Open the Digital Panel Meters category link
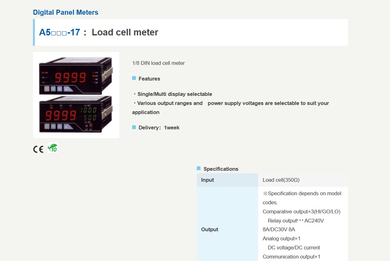The image size is (390, 261). coord(66,13)
